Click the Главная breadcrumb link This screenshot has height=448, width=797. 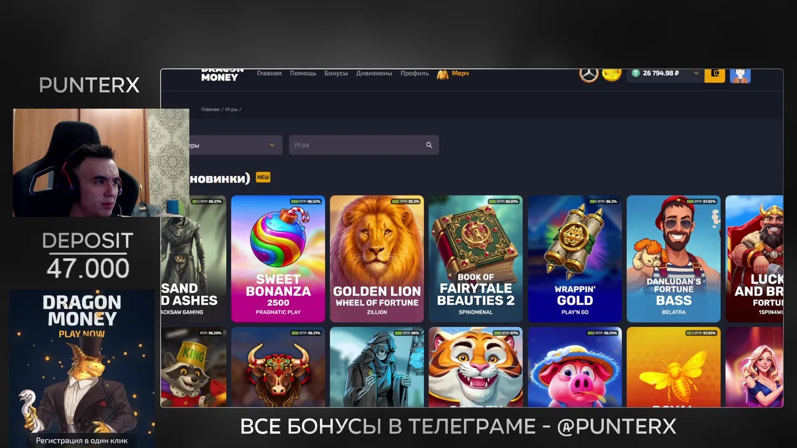[210, 110]
